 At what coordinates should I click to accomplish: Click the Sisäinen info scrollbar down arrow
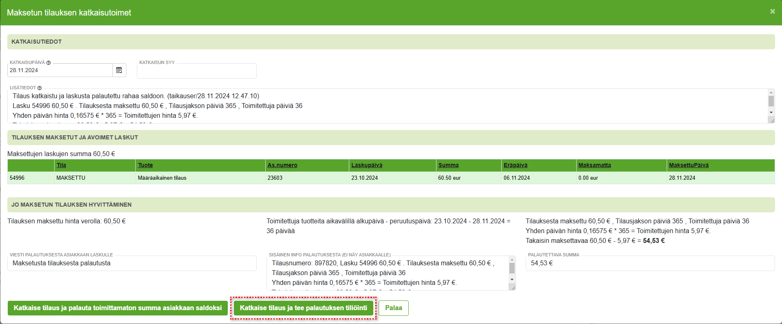(512, 280)
